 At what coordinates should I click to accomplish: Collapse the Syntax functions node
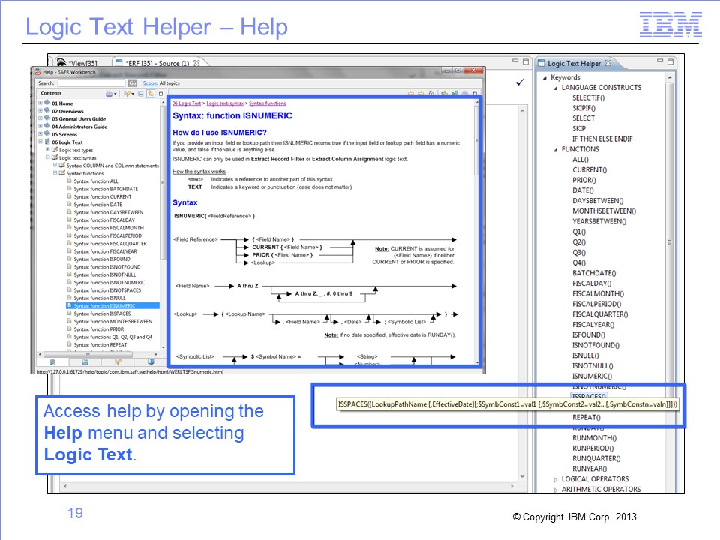pos(55,173)
